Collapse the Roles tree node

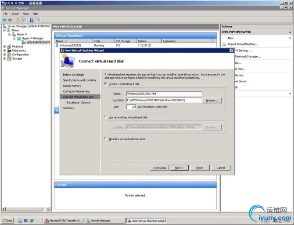(4, 30)
